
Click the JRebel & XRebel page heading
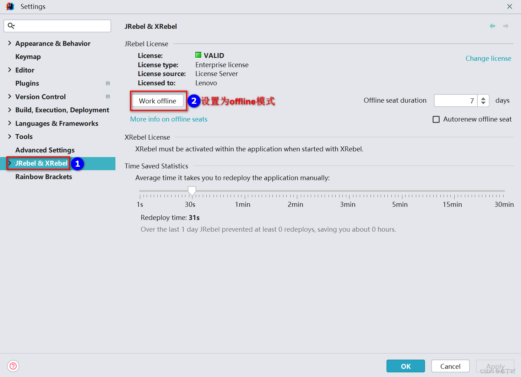pos(151,26)
